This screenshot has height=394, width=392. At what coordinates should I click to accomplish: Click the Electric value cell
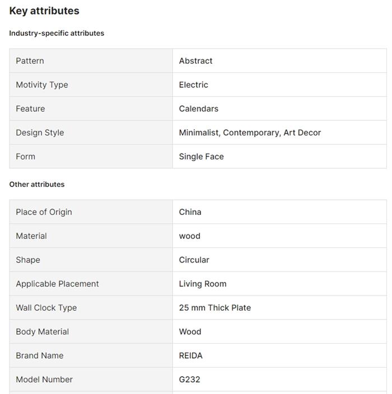tap(193, 85)
